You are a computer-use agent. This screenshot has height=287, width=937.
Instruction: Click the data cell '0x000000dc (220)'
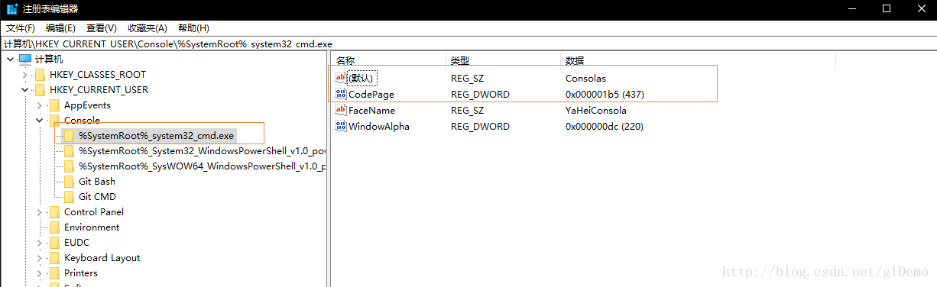[604, 127]
